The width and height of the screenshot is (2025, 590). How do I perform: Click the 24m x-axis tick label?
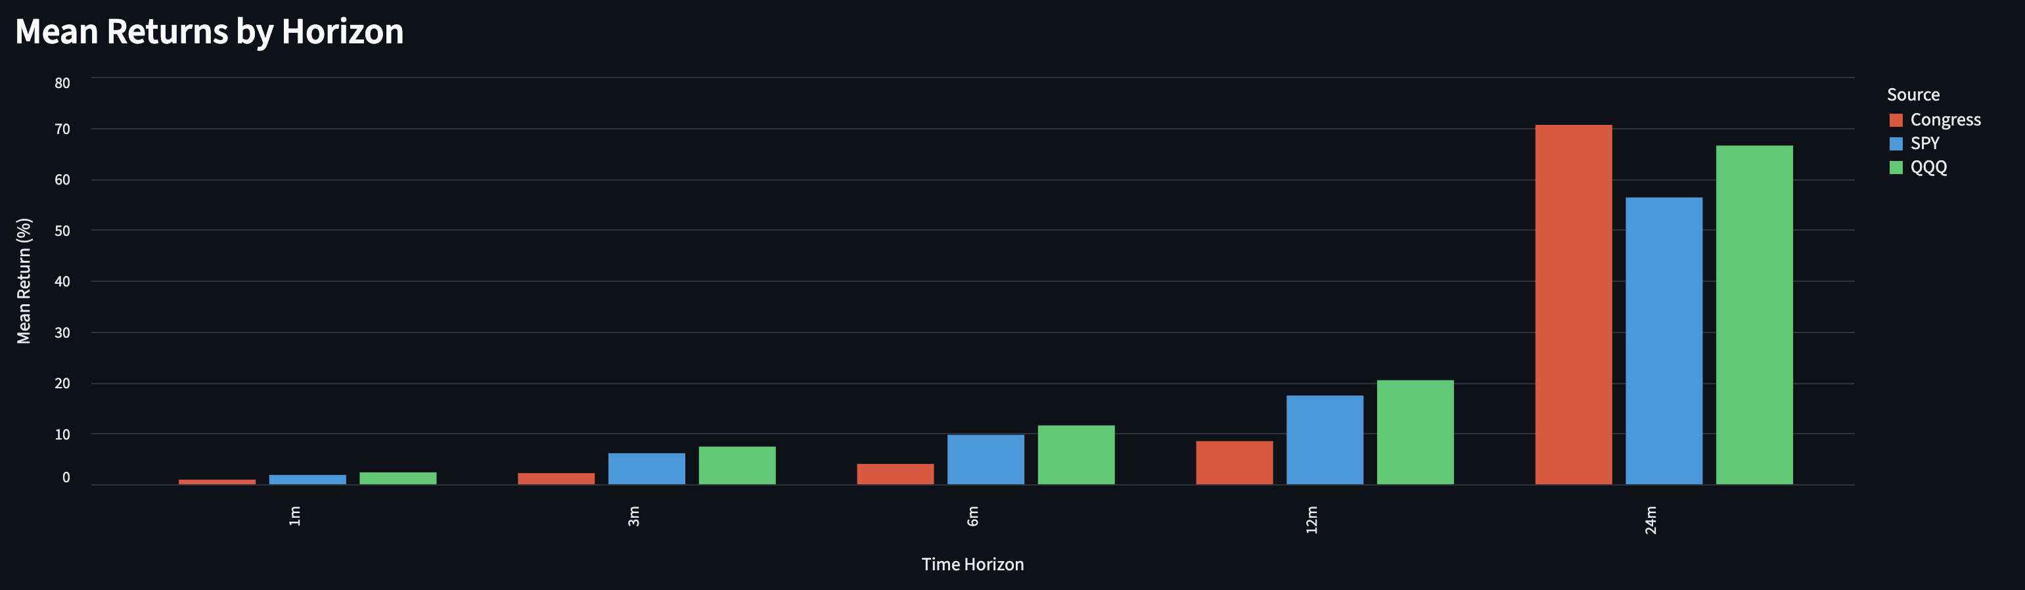pos(1650,520)
